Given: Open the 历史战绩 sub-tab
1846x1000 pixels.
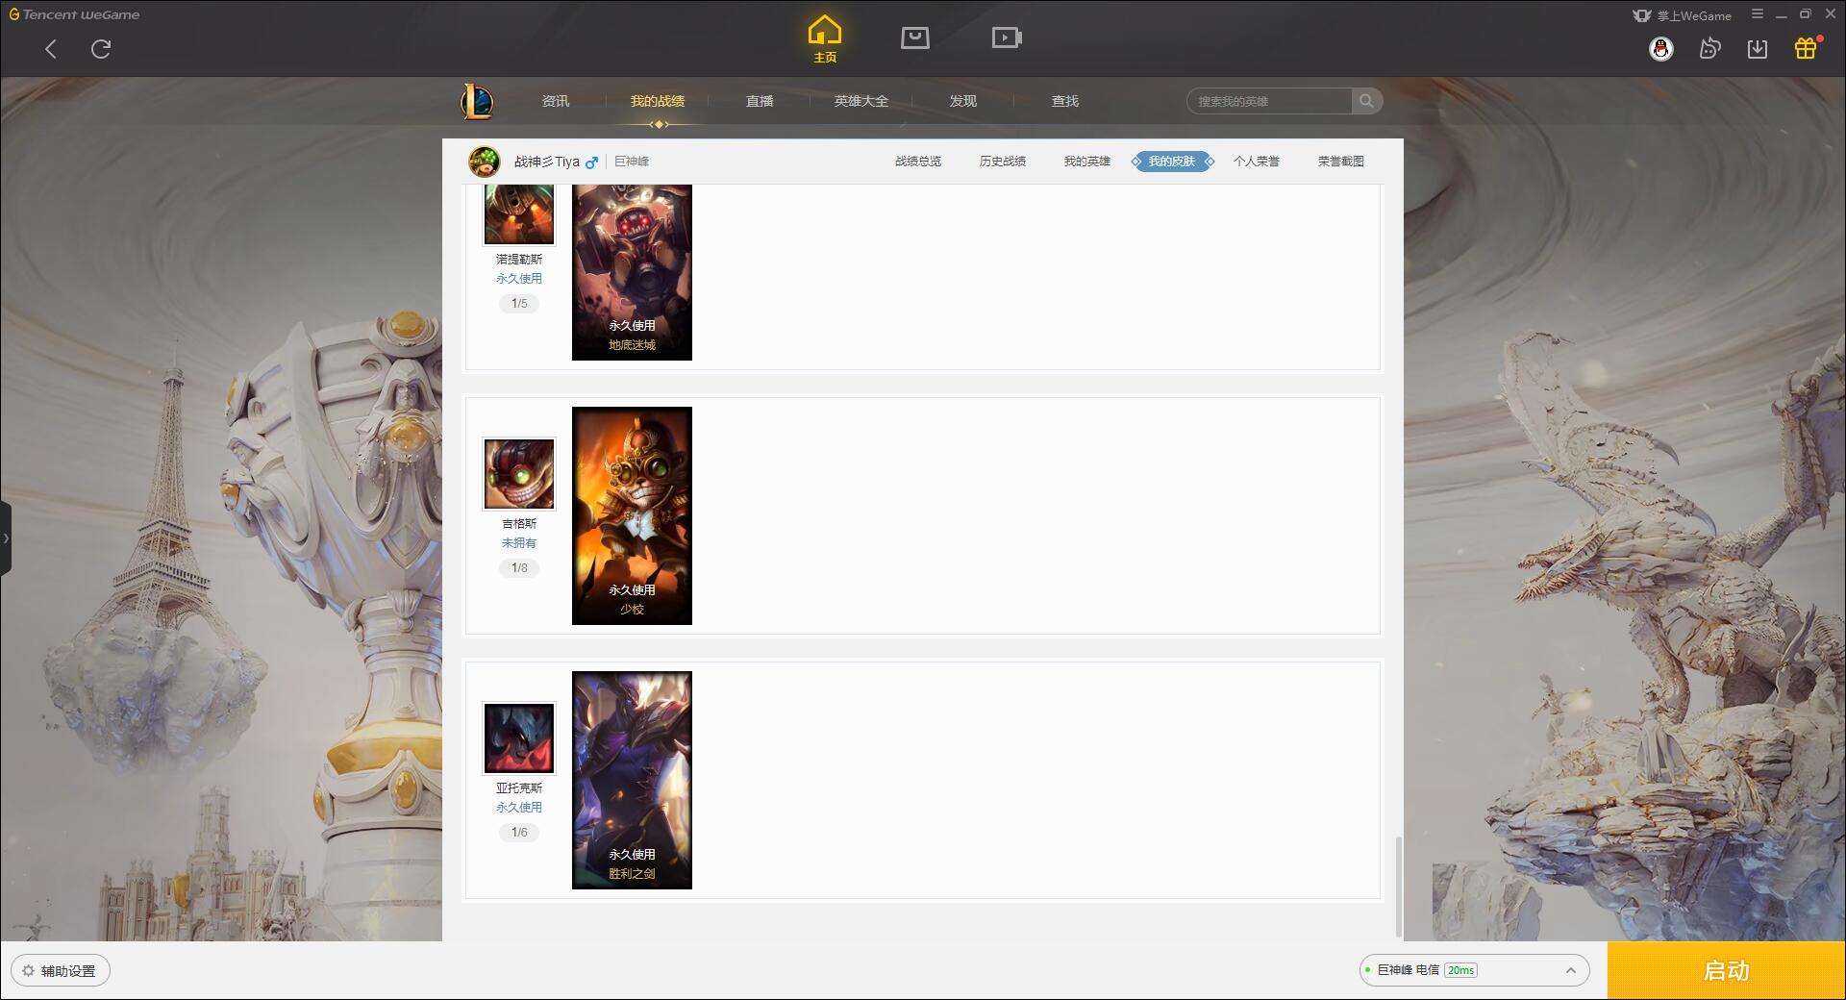Looking at the screenshot, I should [1003, 162].
